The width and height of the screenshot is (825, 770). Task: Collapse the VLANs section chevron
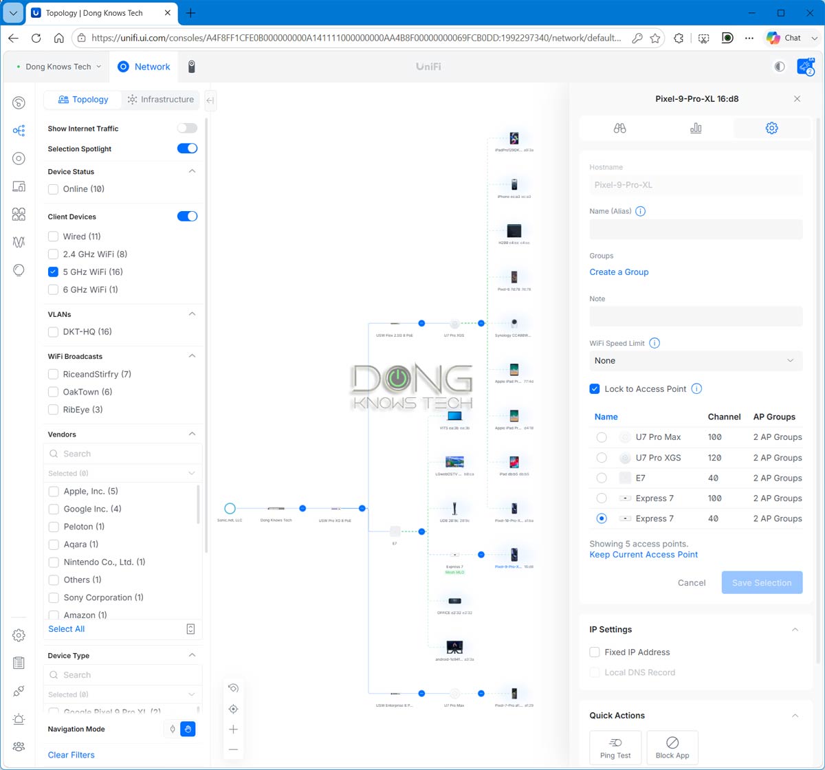pyautogui.click(x=192, y=313)
